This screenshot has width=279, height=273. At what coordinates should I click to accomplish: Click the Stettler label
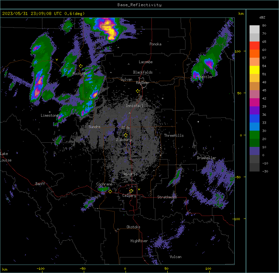click(205, 77)
